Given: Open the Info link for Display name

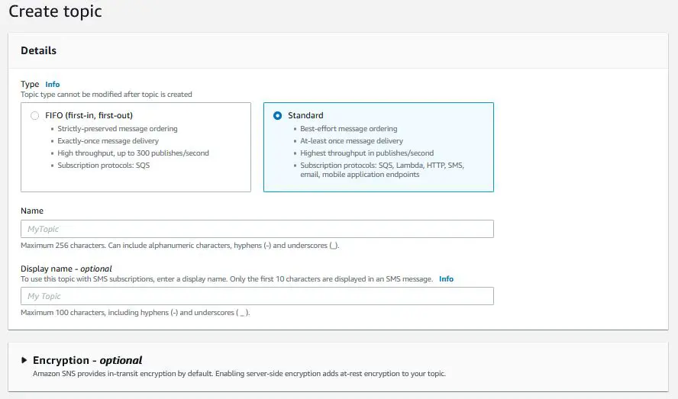Looking at the screenshot, I should (446, 279).
